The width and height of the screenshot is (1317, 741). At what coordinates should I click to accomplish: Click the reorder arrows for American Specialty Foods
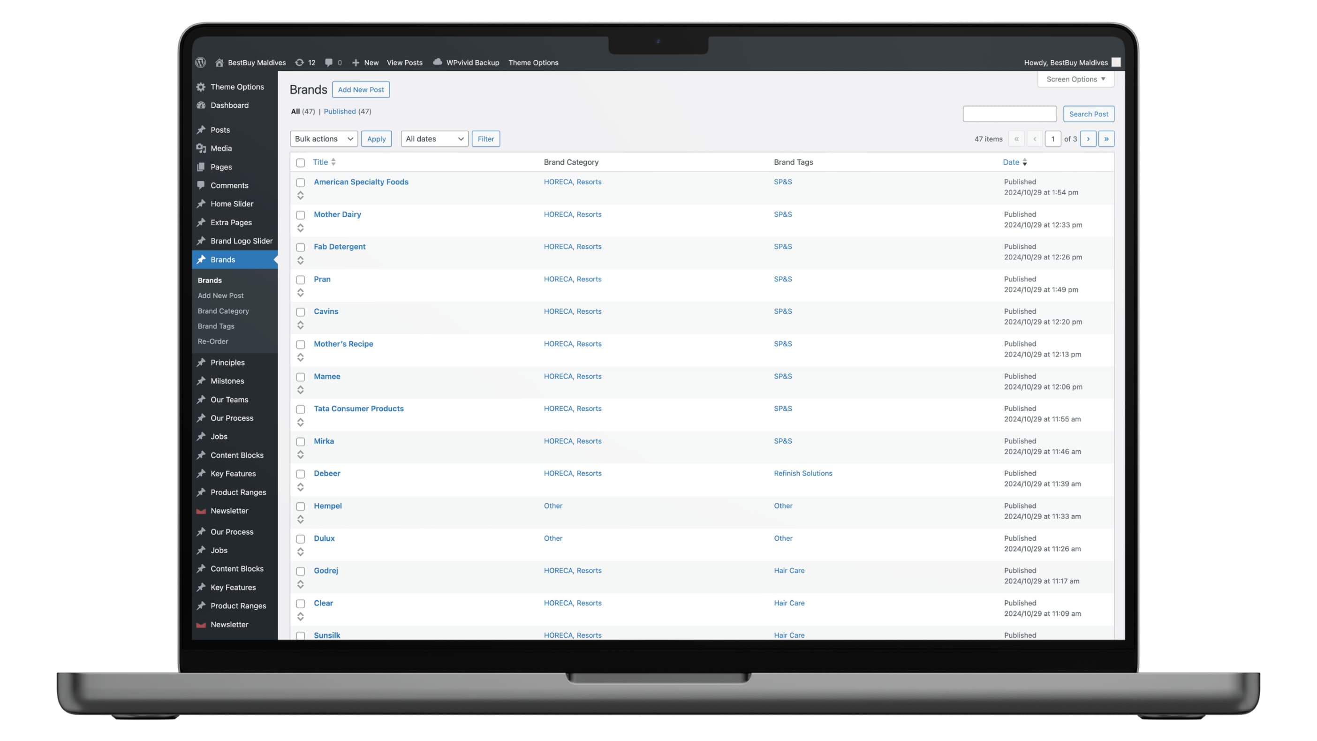pyautogui.click(x=301, y=196)
